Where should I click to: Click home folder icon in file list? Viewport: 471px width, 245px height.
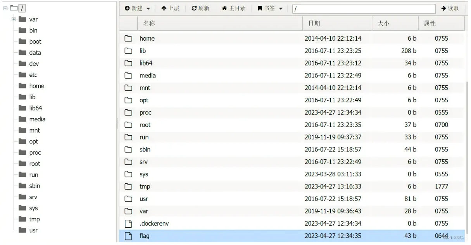point(128,38)
